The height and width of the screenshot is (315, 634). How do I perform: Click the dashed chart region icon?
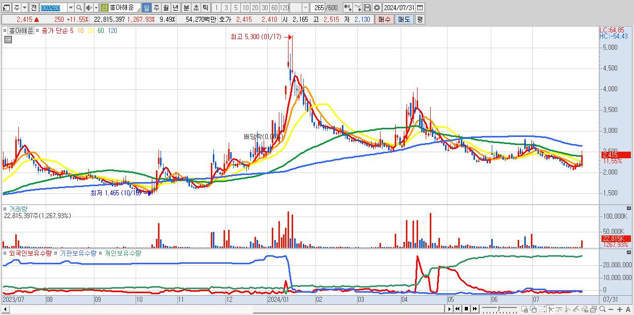(542, 309)
